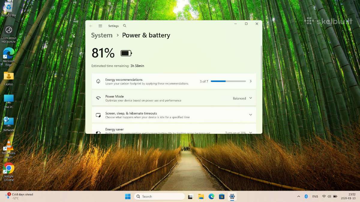Click the screen timeouts monitor icon

[x=98, y=115]
